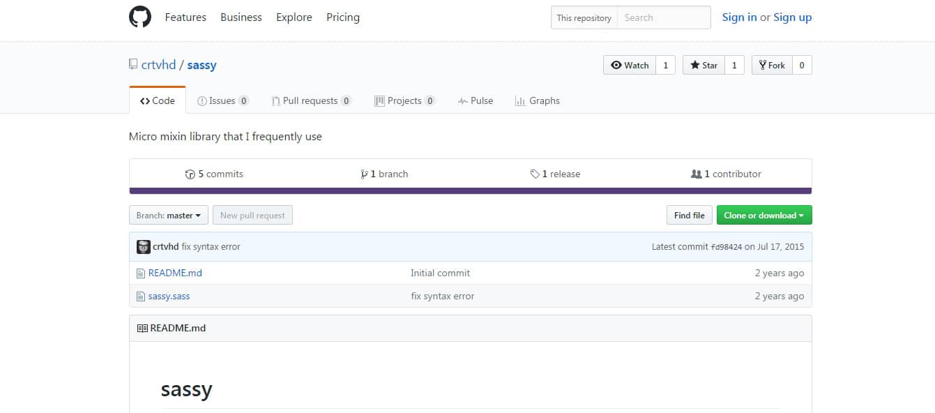Click the purple language bar
The height and width of the screenshot is (413, 935).
[471, 190]
